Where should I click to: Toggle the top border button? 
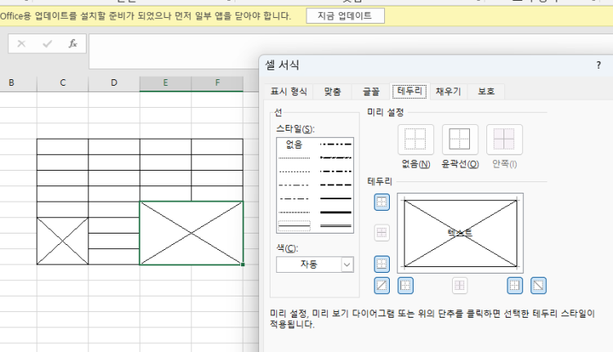click(382, 202)
